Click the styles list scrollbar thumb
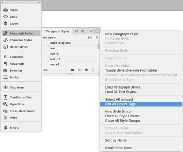Screen dimensions: 183x152 (x=99, y=46)
